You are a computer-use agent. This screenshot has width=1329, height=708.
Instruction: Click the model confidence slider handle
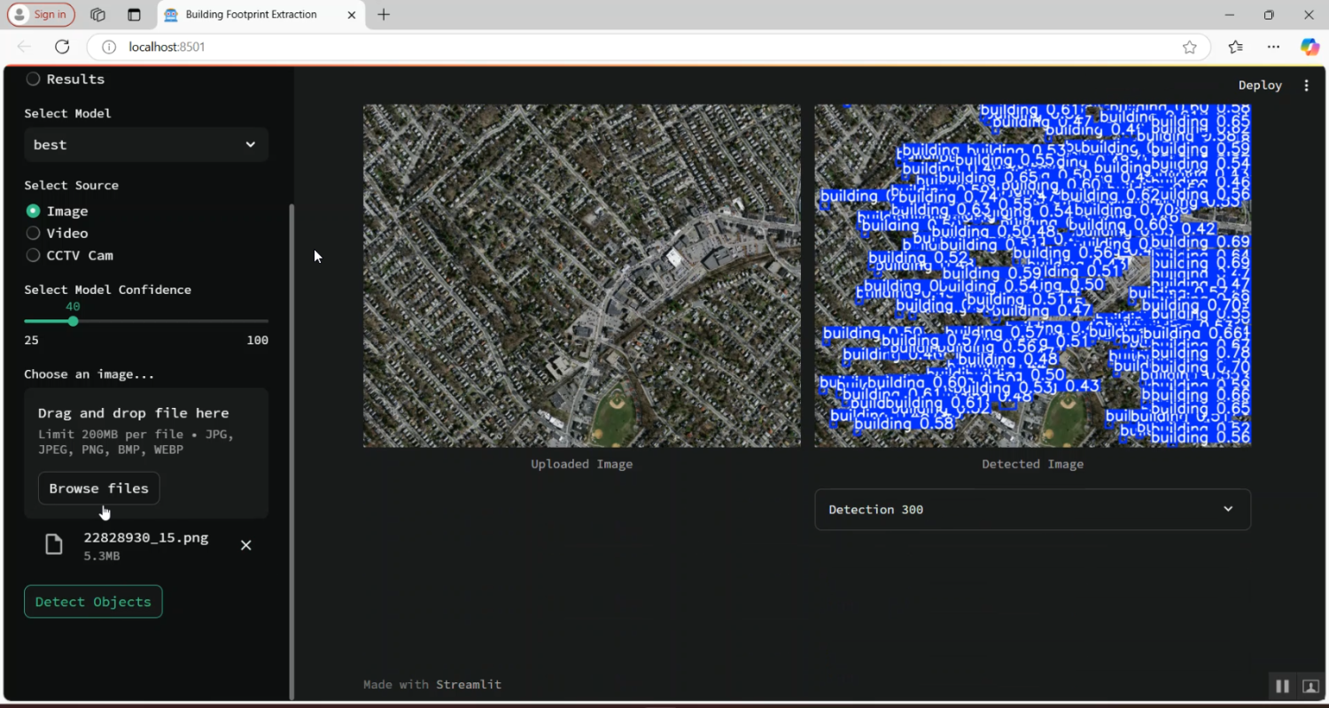pos(73,321)
